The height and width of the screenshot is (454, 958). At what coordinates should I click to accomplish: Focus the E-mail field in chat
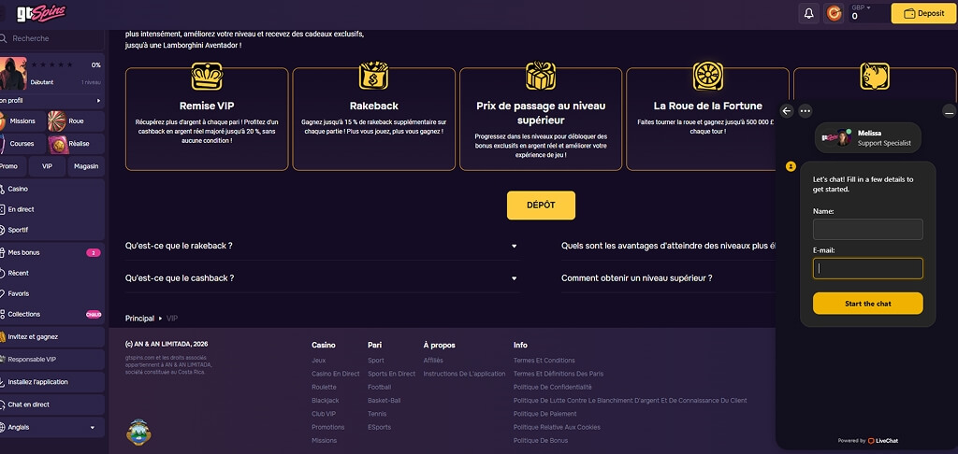867,268
